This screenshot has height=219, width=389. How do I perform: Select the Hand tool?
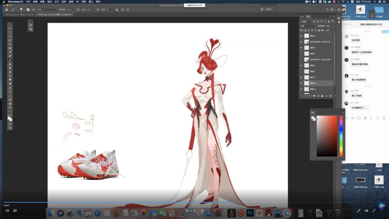point(10,103)
